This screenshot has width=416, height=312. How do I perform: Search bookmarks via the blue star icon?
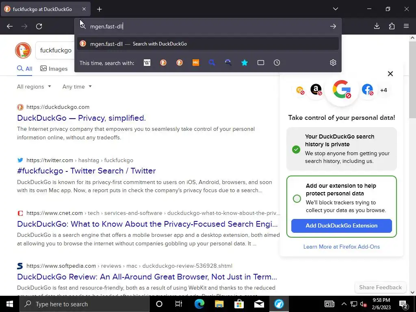[x=245, y=63]
